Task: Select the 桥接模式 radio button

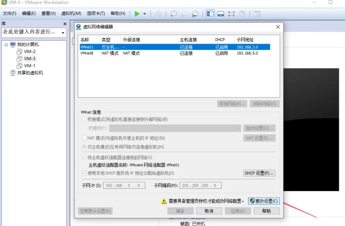Action: pos(84,119)
